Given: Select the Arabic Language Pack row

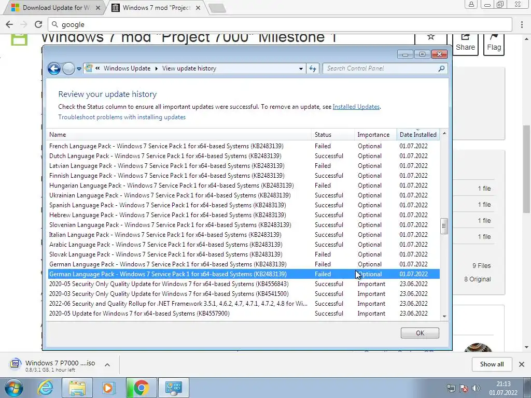Looking at the screenshot, I should pyautogui.click(x=244, y=245).
